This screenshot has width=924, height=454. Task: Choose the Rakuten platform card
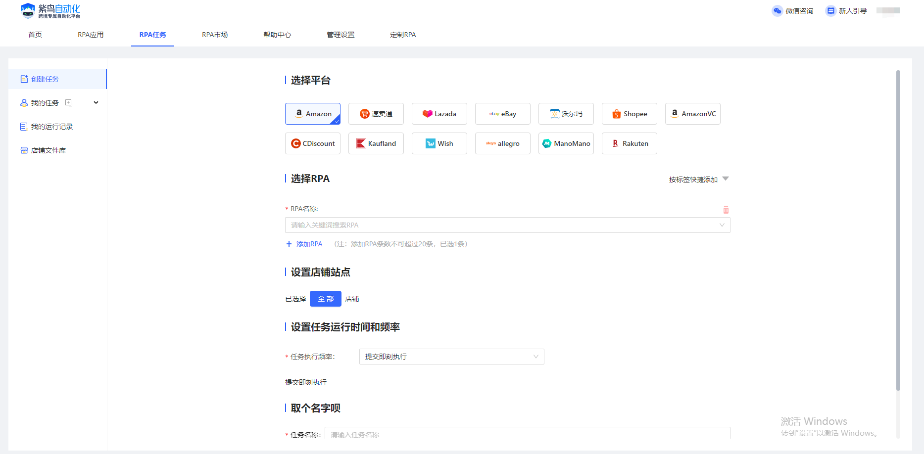coord(630,143)
